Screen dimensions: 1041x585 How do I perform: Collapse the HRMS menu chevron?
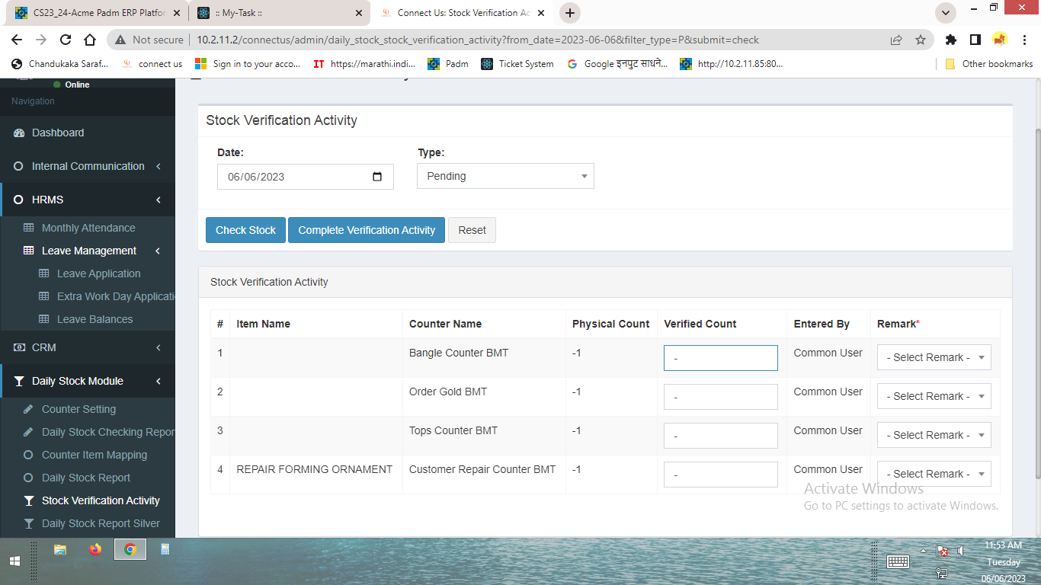[x=159, y=200]
